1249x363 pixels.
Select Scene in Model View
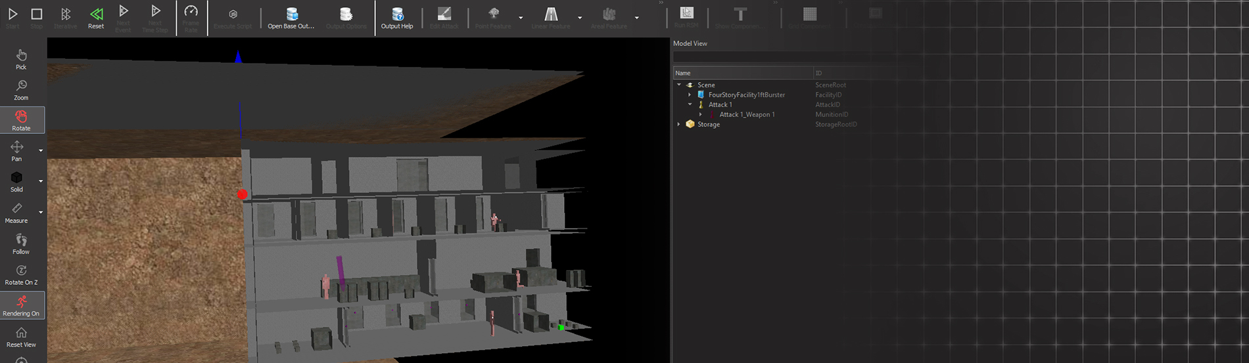coord(706,85)
